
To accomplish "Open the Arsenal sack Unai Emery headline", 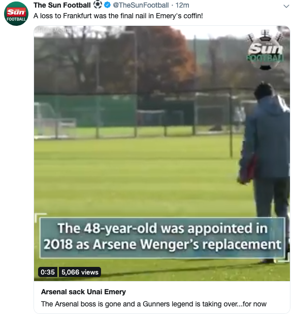I will pos(83,292).
